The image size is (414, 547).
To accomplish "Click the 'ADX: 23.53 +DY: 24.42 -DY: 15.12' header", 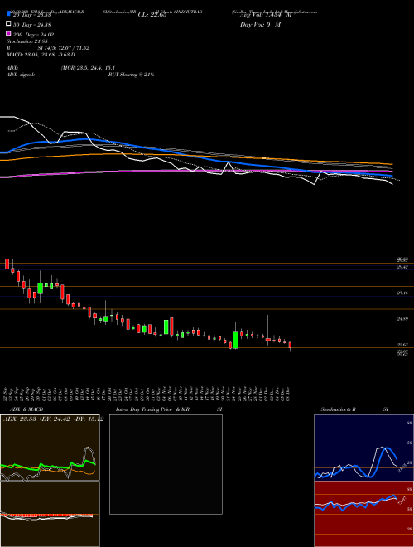I will [x=53, y=419].
